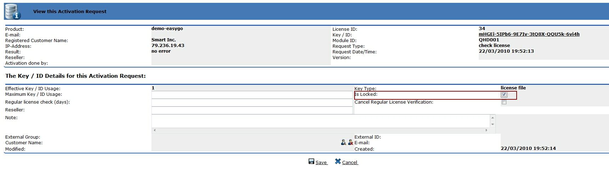Enable Cancel Regular License Verification checkbox
Image resolution: width=609 pixels, height=169 pixels.
pos(504,102)
